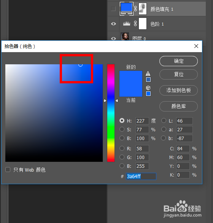Hide the Levels 1 layer

click(x=113, y=24)
